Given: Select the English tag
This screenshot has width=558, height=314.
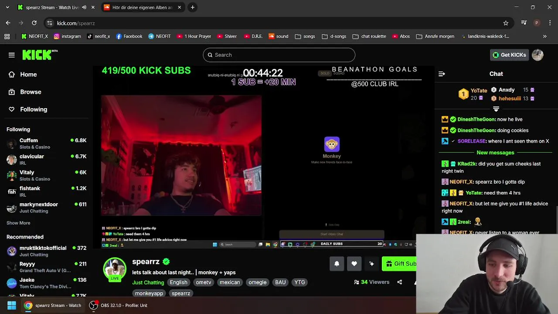Looking at the screenshot, I should tap(178, 282).
